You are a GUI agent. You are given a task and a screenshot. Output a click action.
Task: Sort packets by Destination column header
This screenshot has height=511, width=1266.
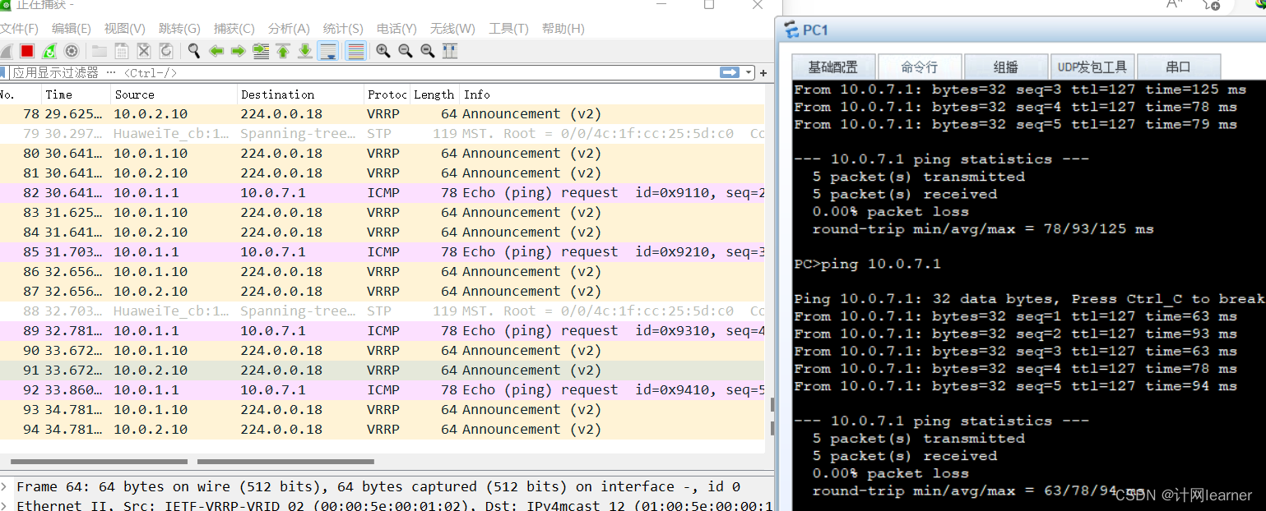coord(300,94)
